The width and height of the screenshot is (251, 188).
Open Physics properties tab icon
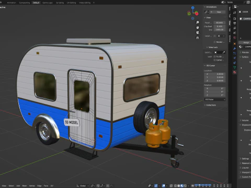pos(235,58)
